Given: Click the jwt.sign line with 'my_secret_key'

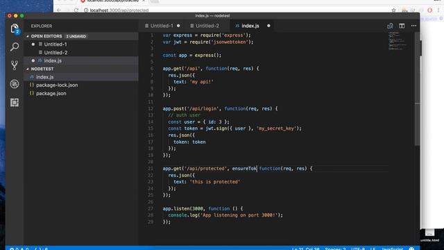Looking at the screenshot, I should click(234, 128).
